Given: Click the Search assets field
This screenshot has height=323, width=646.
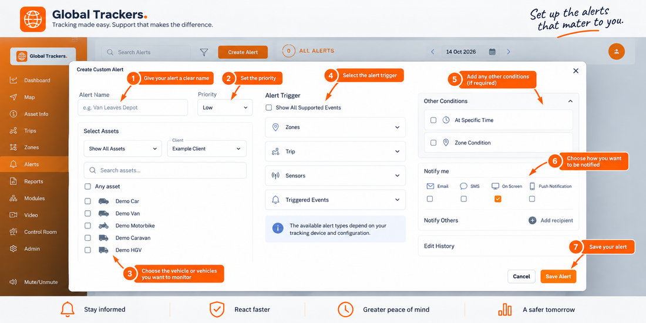Looking at the screenshot, I should pyautogui.click(x=165, y=170).
